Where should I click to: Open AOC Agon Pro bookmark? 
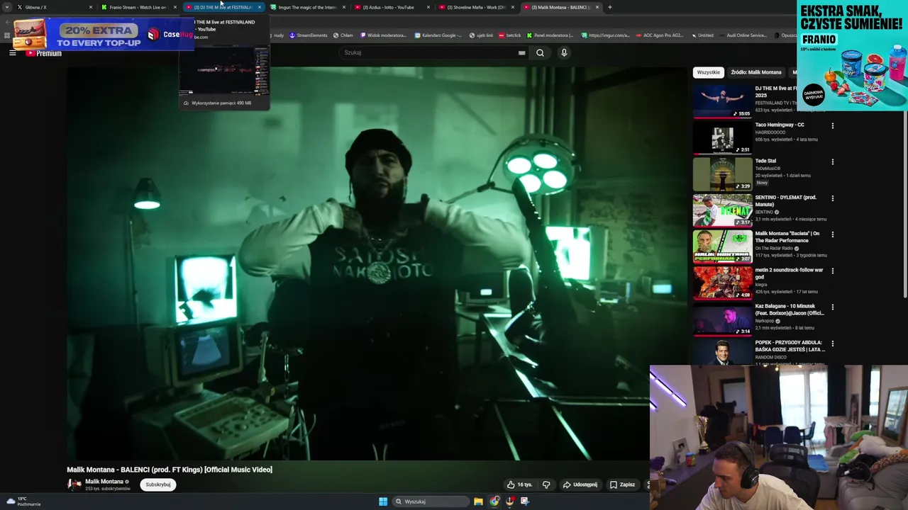click(x=660, y=35)
